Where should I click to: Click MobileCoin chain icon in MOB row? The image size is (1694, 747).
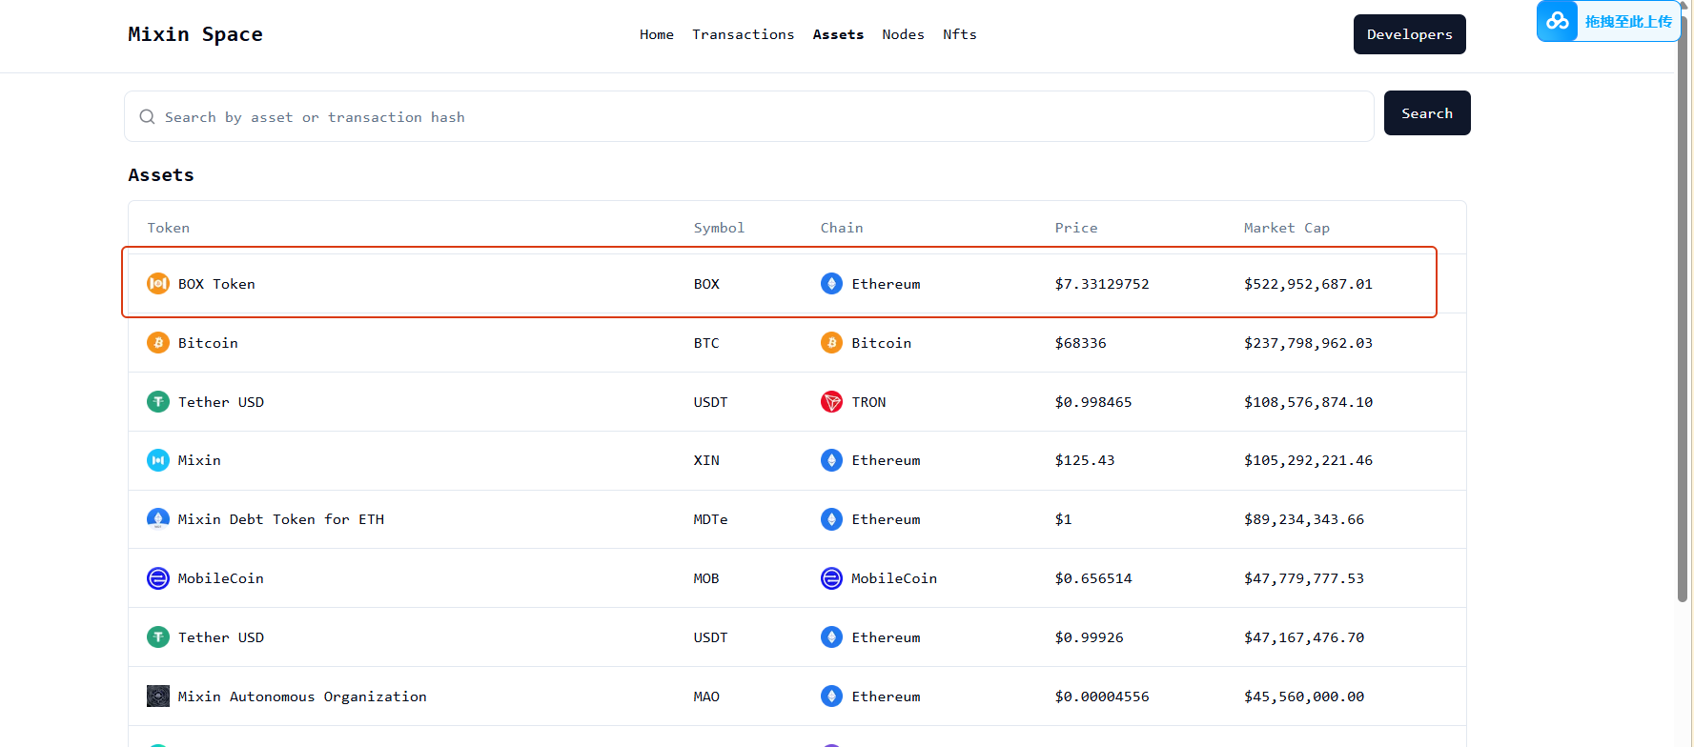click(x=831, y=578)
